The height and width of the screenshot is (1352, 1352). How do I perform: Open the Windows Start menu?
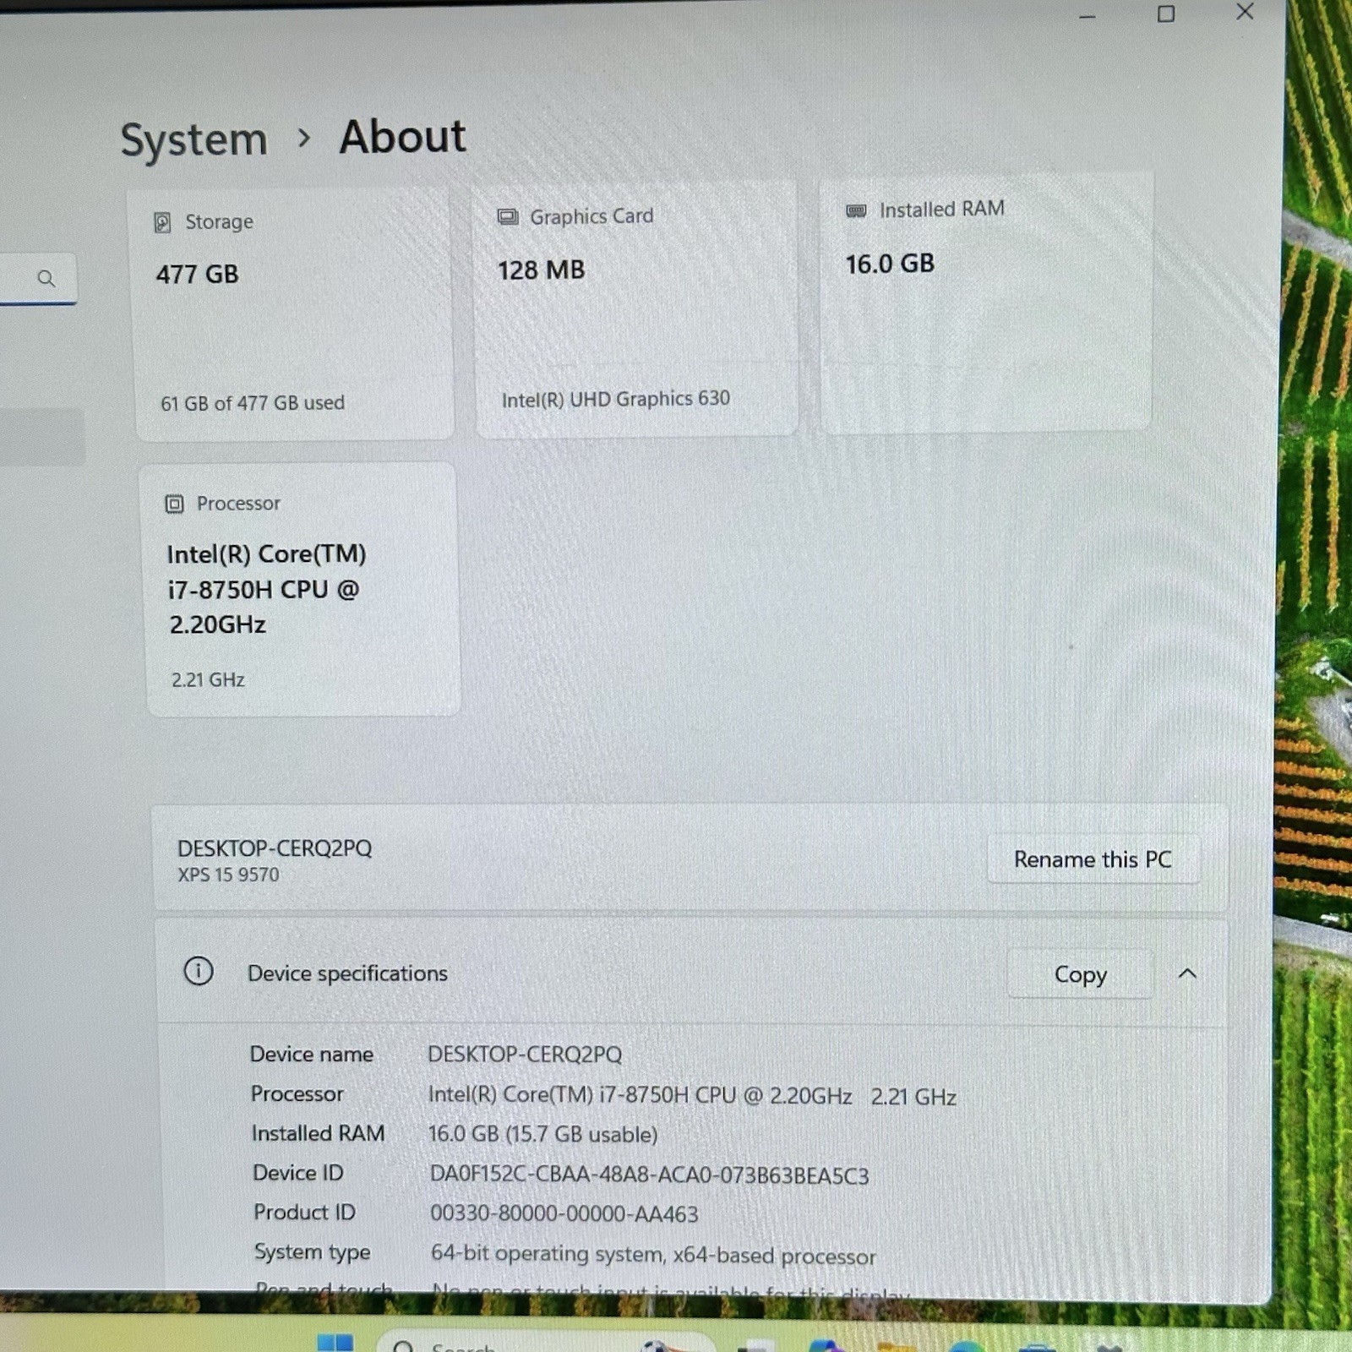pyautogui.click(x=335, y=1342)
